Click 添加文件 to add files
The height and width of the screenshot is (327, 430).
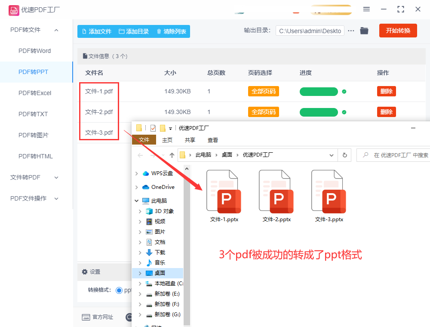[x=97, y=31]
